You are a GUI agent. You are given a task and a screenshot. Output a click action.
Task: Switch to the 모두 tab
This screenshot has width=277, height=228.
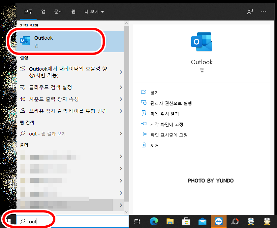[x=28, y=12]
